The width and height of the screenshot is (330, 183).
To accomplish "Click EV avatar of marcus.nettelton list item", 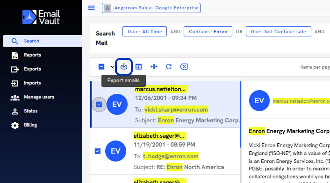I will (x=117, y=105).
